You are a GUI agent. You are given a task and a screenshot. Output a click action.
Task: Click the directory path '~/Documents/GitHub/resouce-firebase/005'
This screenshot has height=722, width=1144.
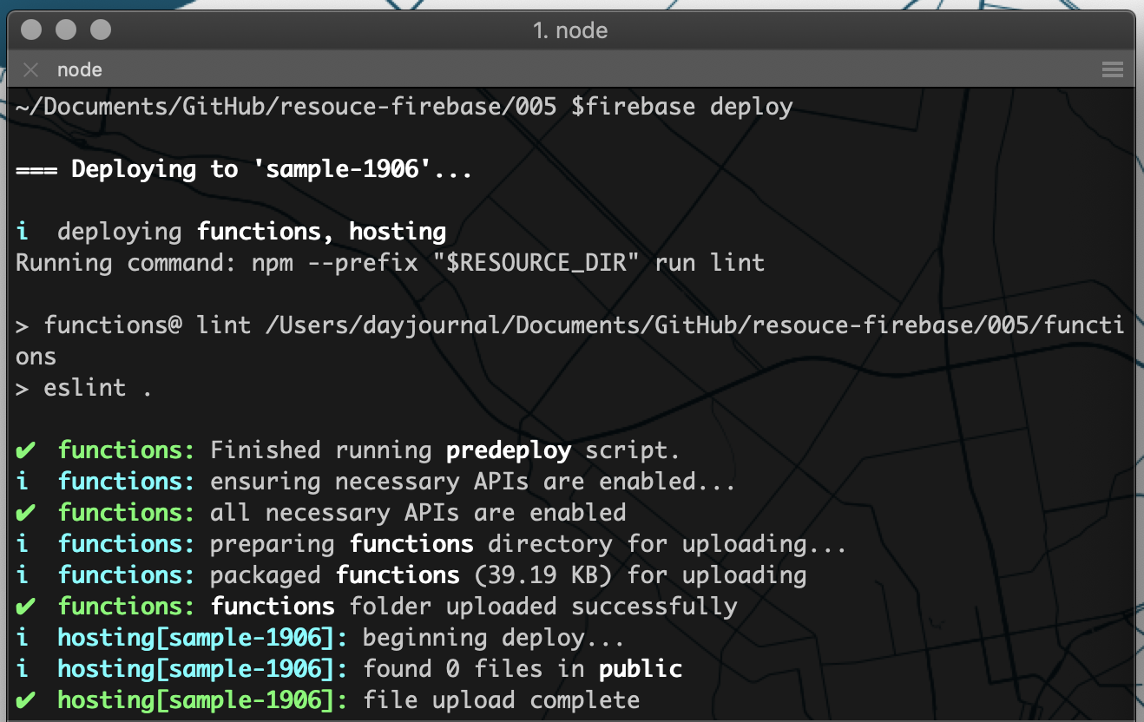(286, 107)
